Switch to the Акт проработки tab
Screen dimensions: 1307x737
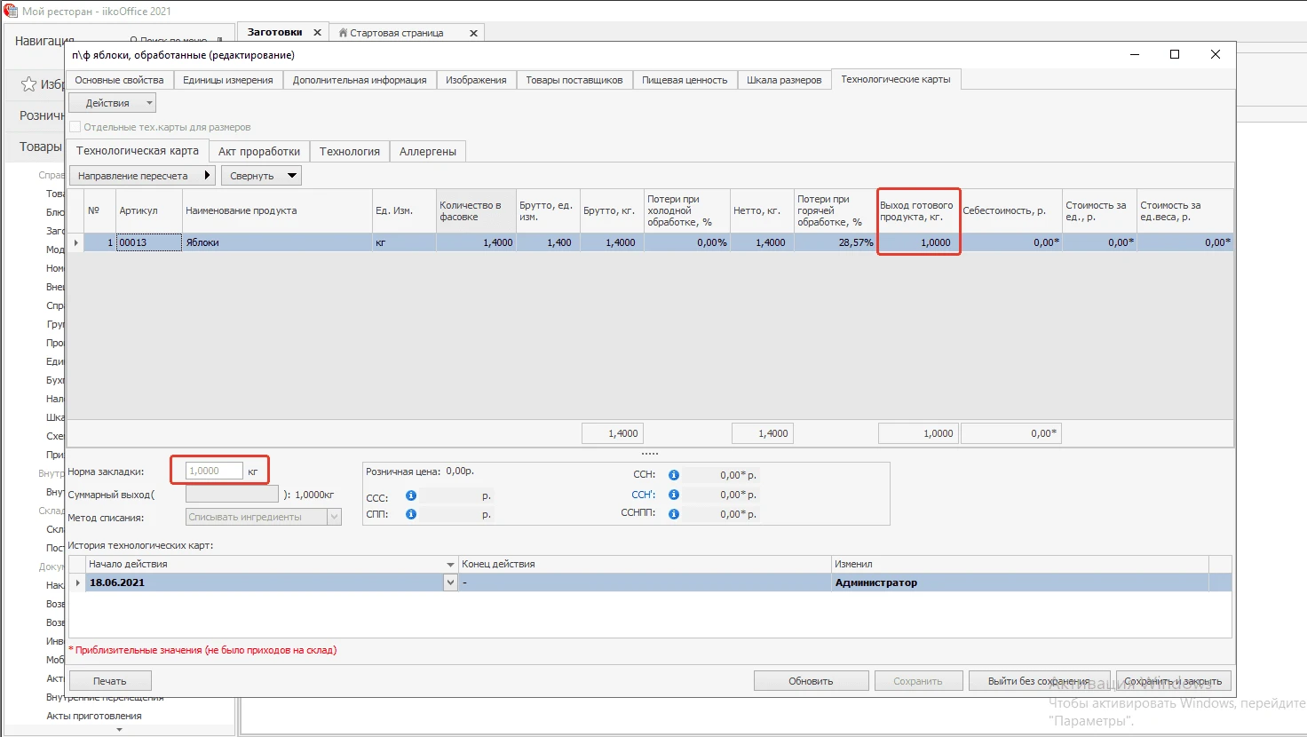click(x=259, y=151)
